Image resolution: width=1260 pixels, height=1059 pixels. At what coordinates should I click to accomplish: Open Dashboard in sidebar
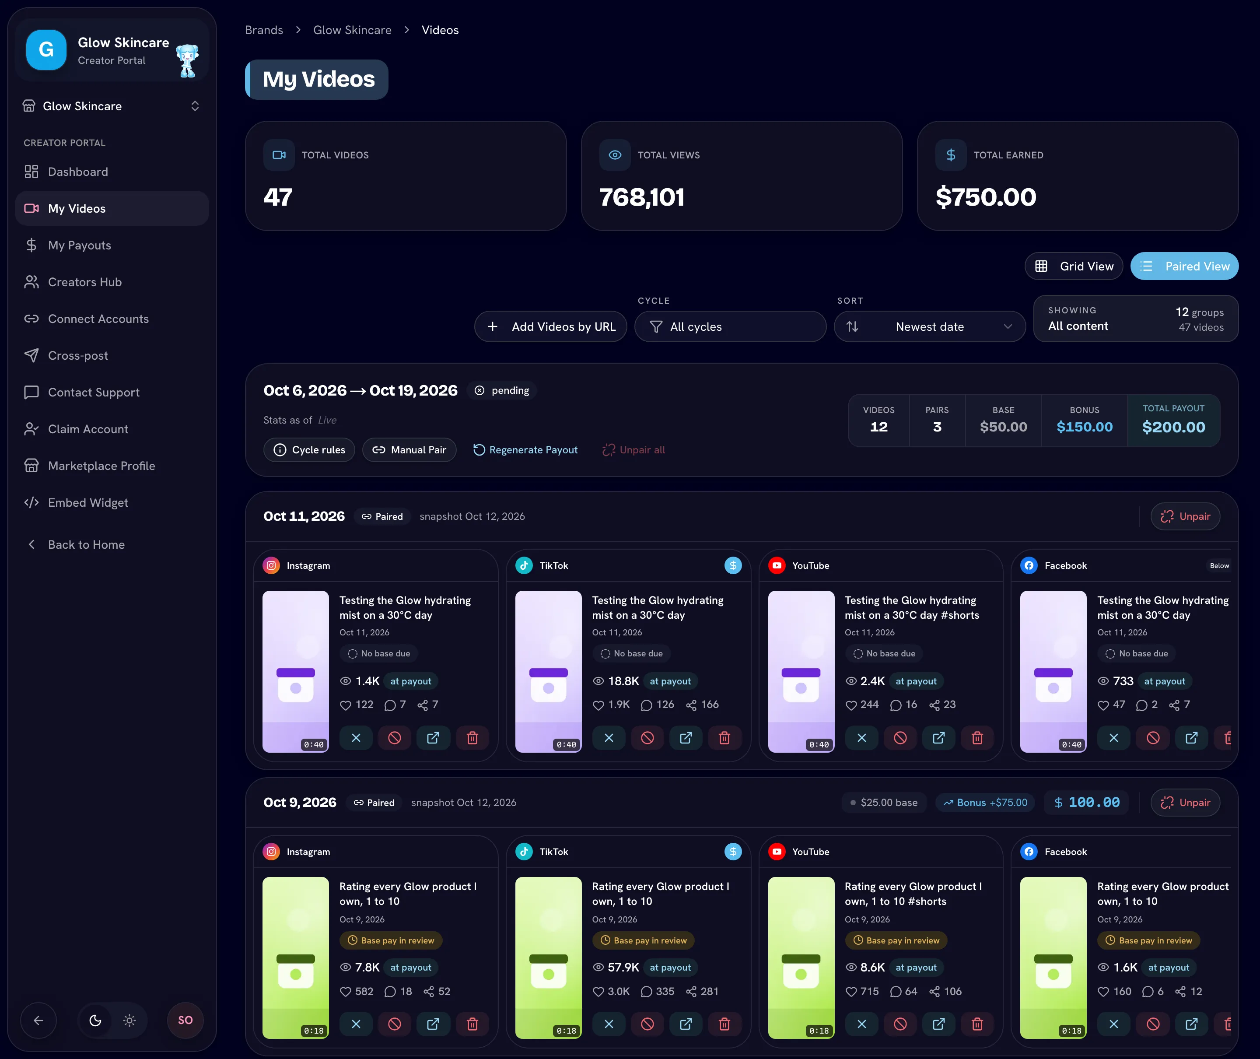pyautogui.click(x=112, y=172)
